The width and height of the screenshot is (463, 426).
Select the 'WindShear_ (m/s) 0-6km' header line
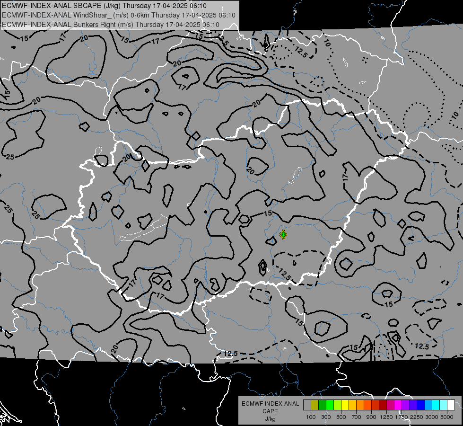tap(119, 15)
